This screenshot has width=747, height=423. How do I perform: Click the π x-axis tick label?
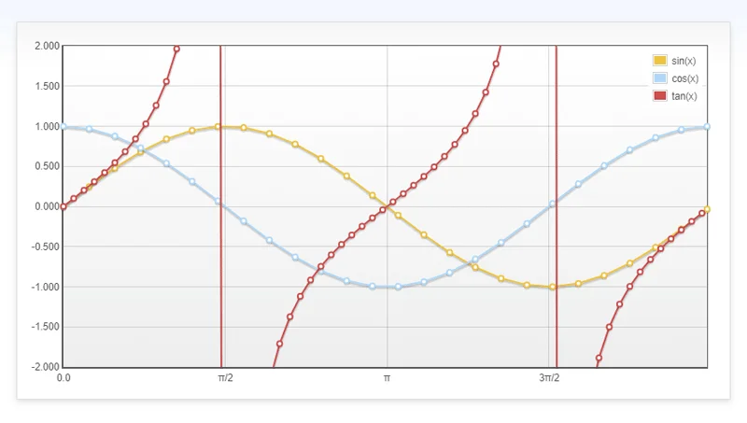(x=387, y=378)
